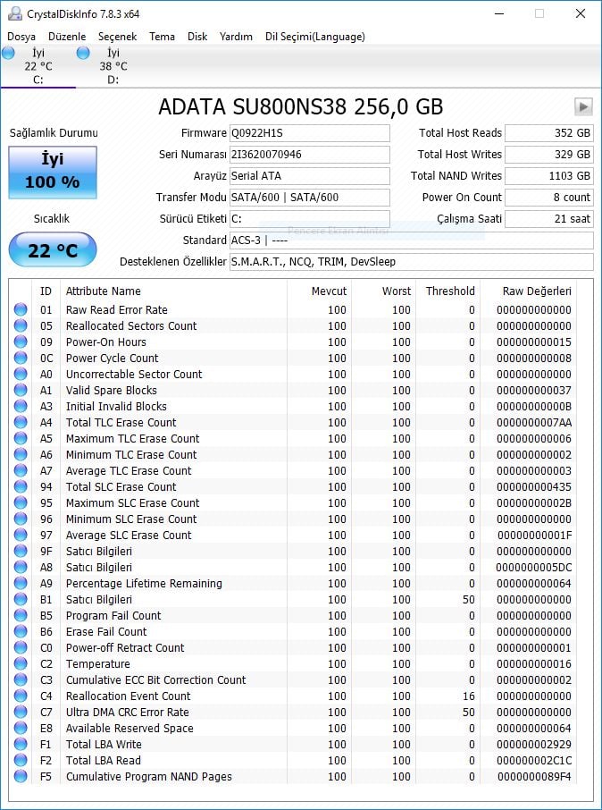Click the Threshold column header
Viewport: 602px width, 810px height.
point(448,291)
